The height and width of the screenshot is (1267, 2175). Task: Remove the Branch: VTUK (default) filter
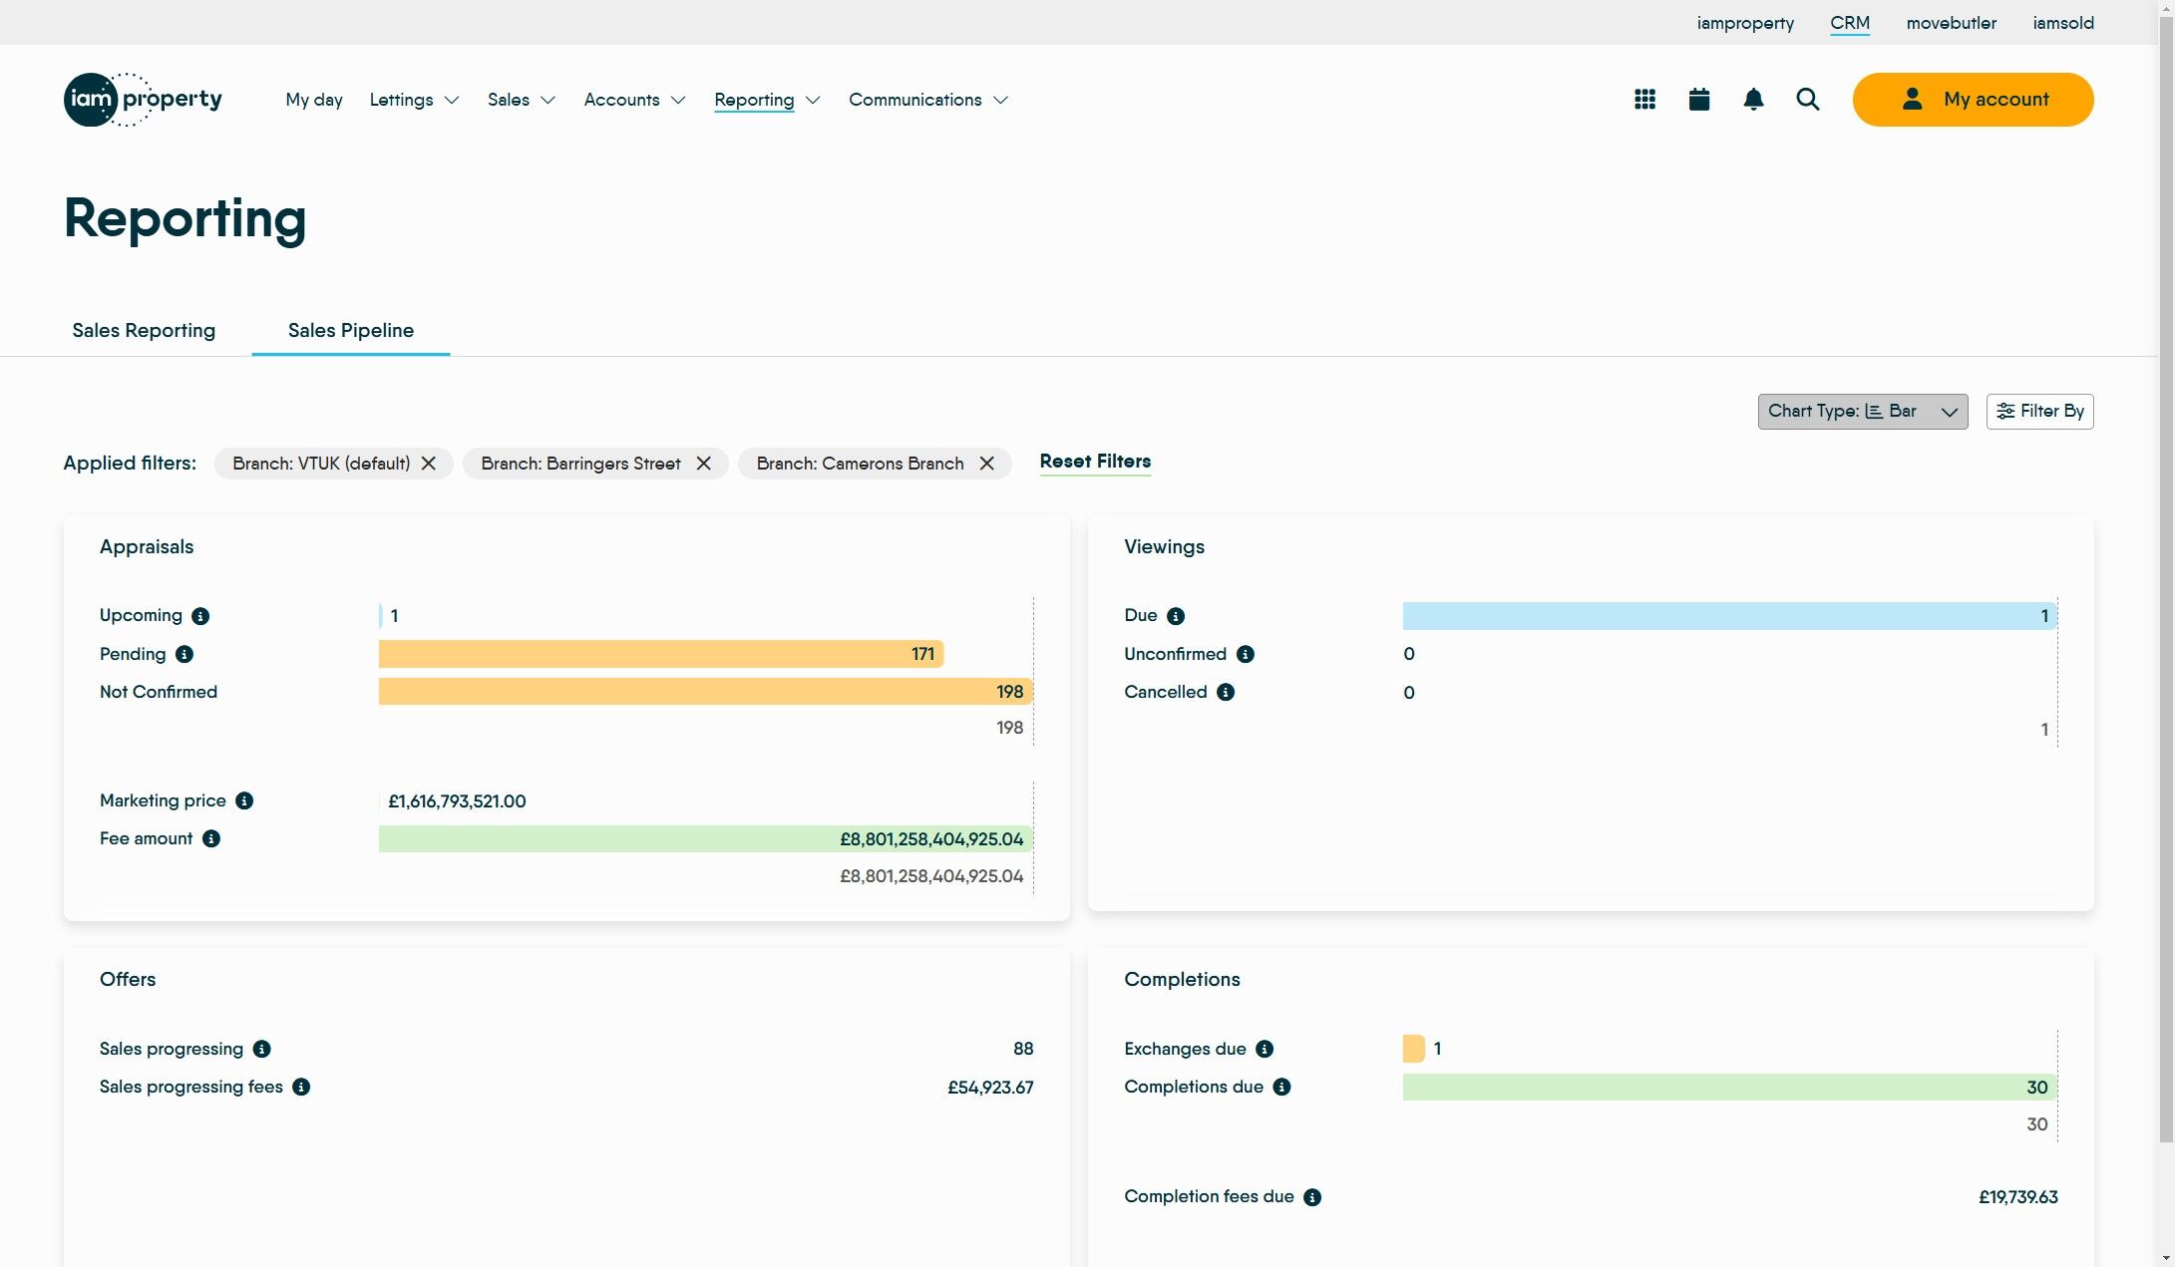[429, 464]
